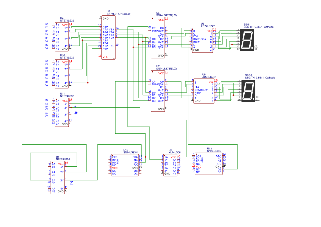The width and height of the screenshot is (321, 227).
Task: Click the NC pin label on U5
Action: [112, 46]
